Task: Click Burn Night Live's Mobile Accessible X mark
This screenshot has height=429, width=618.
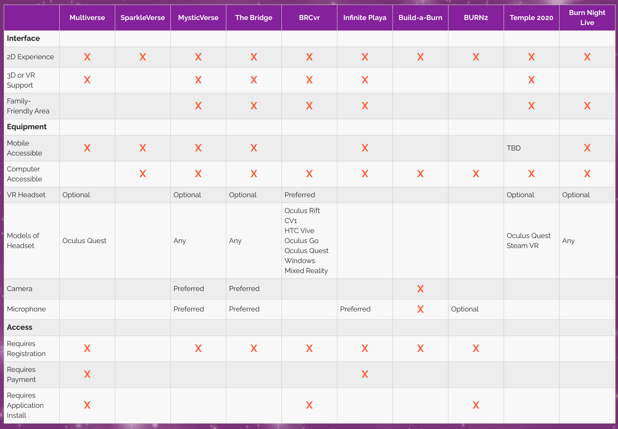Action: tap(587, 148)
